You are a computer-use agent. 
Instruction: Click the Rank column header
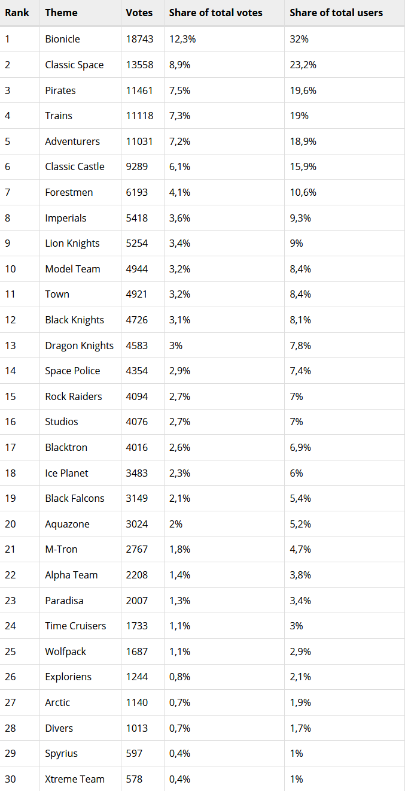[x=17, y=13]
